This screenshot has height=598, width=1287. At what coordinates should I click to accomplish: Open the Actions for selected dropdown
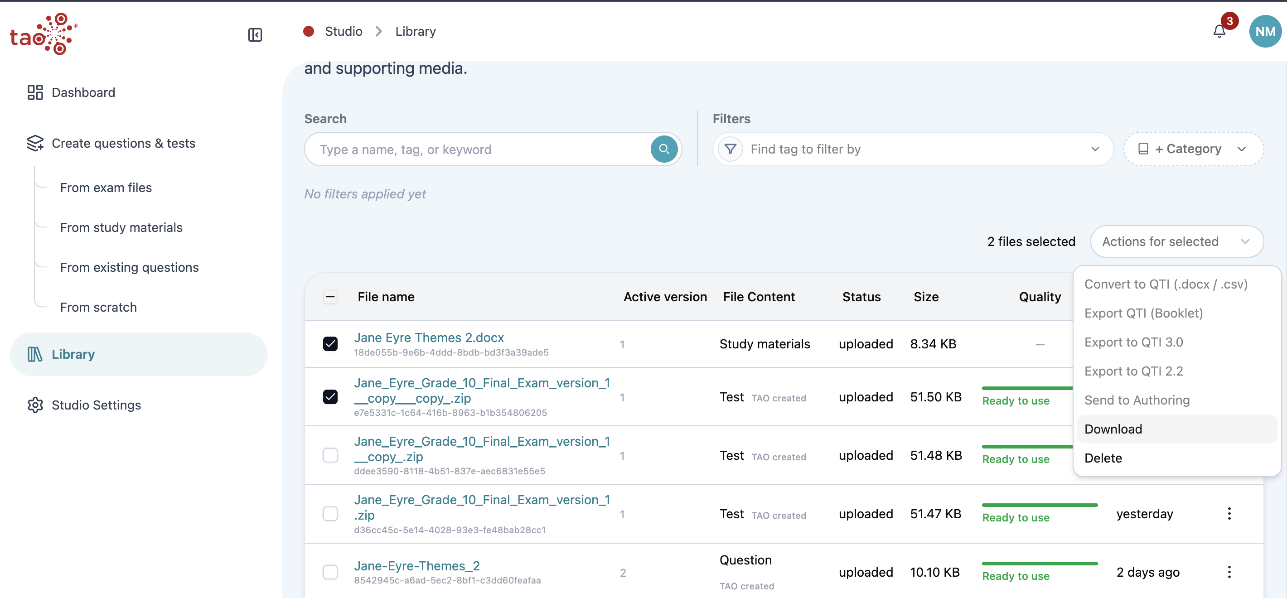click(1176, 241)
